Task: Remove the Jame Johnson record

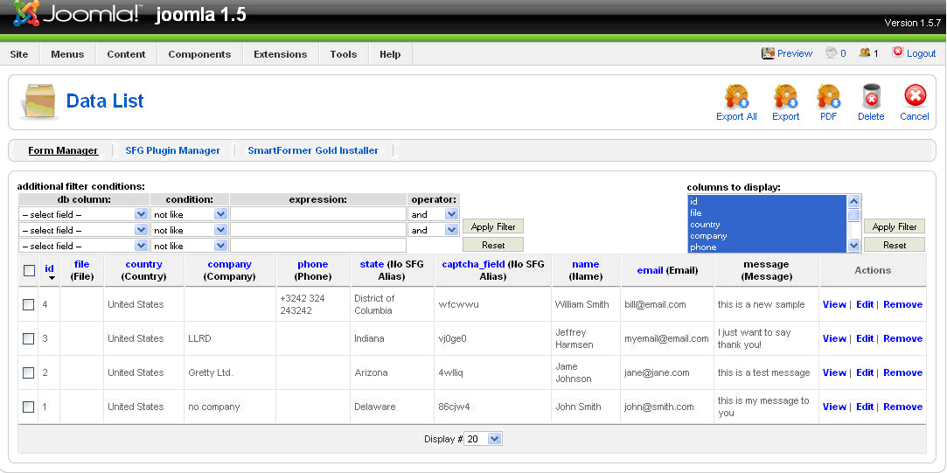Action: click(x=903, y=372)
